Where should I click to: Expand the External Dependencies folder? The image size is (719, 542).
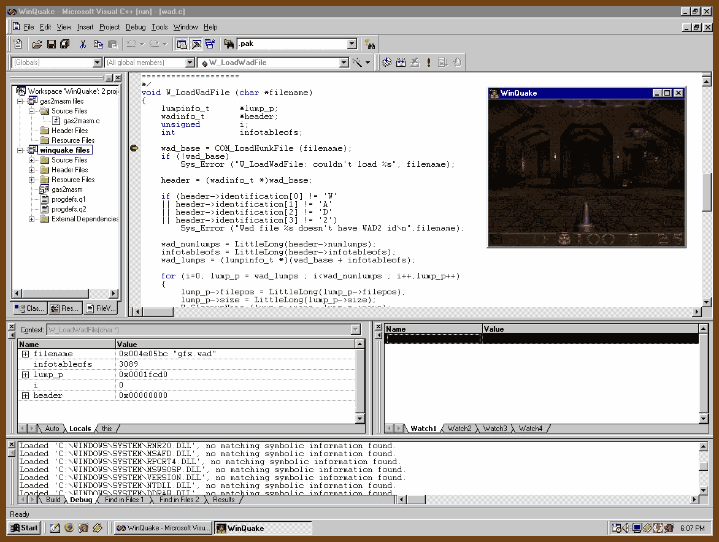click(32, 219)
